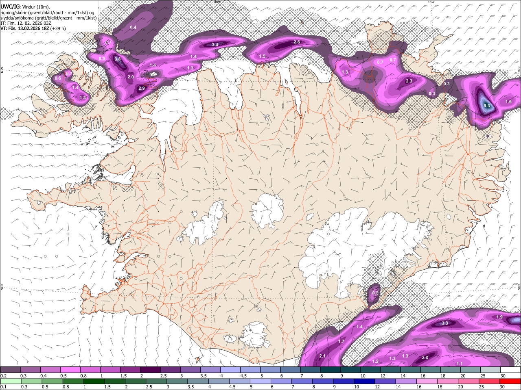Click the 1.2 precipitation value at the bottom
This screenshot has height=390, width=521.
point(376,361)
